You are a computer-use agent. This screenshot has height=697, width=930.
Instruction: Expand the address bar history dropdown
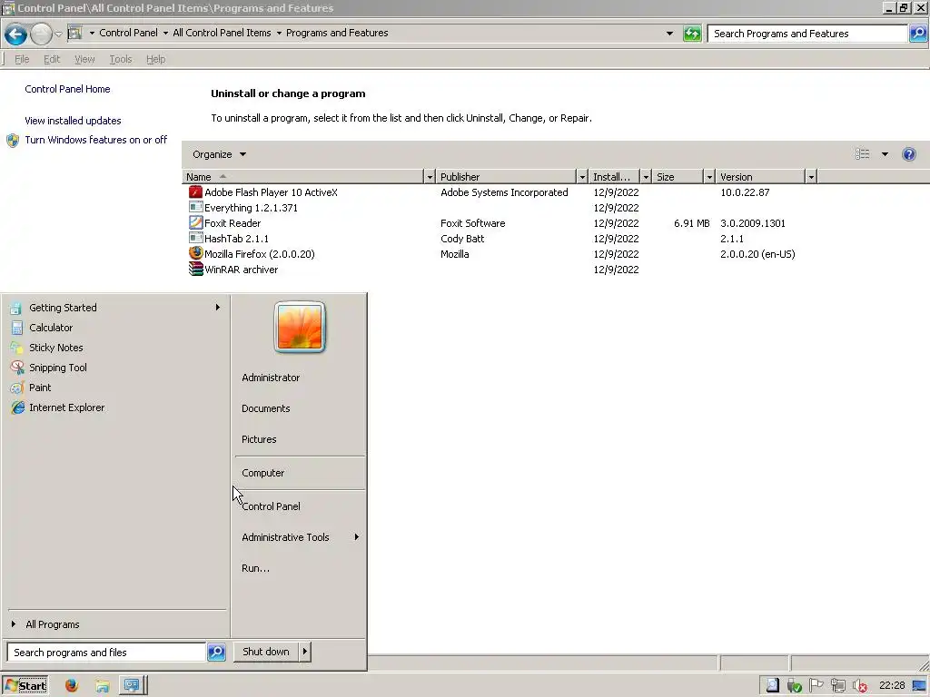click(x=669, y=34)
